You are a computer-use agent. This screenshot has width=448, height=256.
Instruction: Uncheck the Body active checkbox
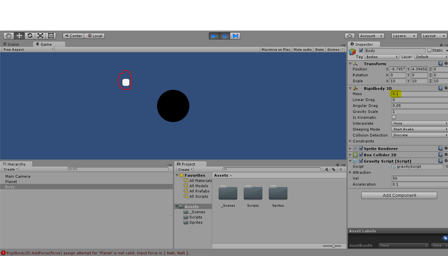(x=361, y=50)
